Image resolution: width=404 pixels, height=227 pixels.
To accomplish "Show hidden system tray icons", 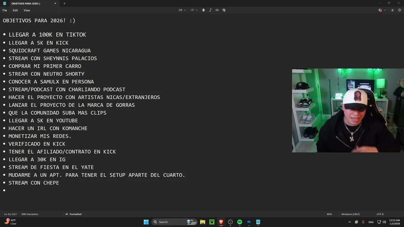I will pos(349,222).
